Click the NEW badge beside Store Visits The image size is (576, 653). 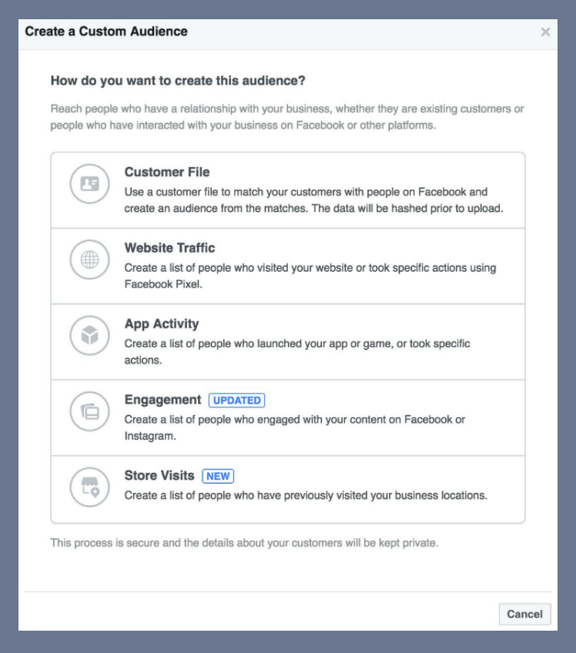tap(218, 476)
